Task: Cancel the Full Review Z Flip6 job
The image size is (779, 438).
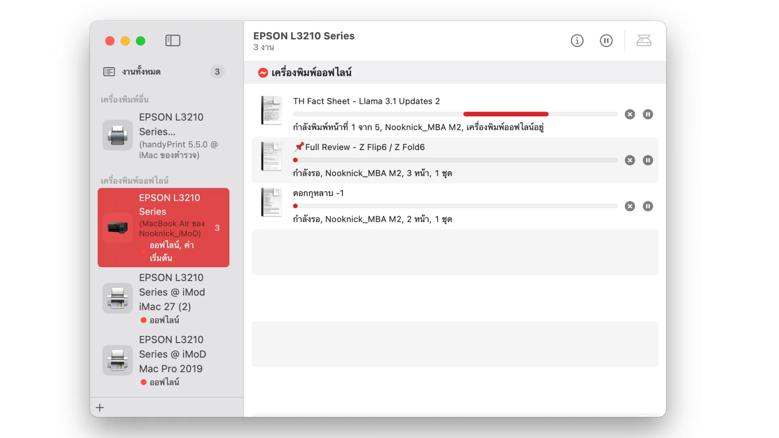Action: tap(630, 160)
